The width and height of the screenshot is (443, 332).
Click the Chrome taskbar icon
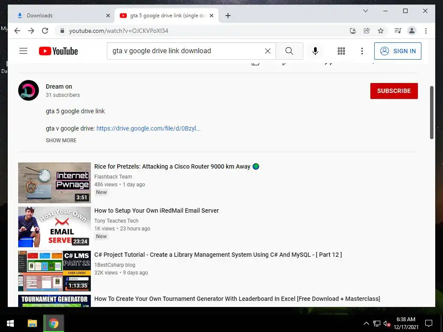[x=53, y=323]
